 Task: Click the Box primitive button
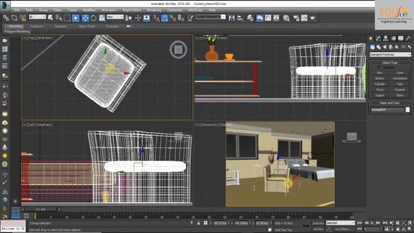[x=380, y=72]
